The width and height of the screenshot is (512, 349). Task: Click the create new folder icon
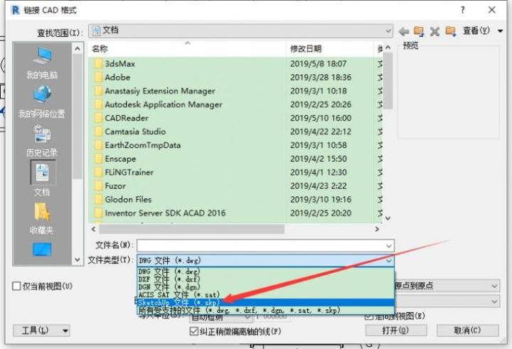(450, 31)
